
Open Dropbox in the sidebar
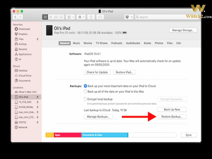coord(21,34)
